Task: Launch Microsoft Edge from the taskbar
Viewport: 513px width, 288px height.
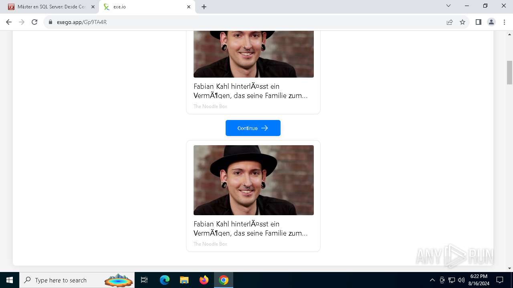Action: pyautogui.click(x=165, y=280)
